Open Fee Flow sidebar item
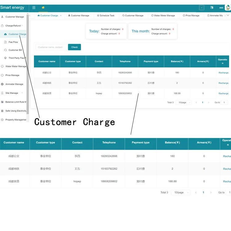 tap(13, 42)
